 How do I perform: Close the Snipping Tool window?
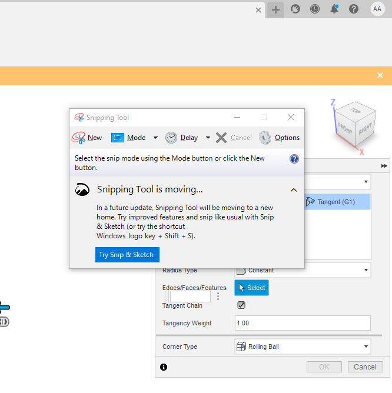pos(291,117)
